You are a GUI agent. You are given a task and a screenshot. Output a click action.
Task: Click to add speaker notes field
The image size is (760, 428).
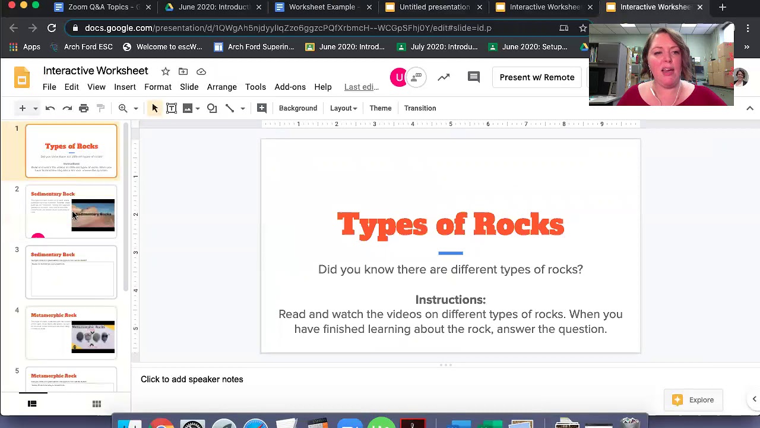pyautogui.click(x=192, y=379)
